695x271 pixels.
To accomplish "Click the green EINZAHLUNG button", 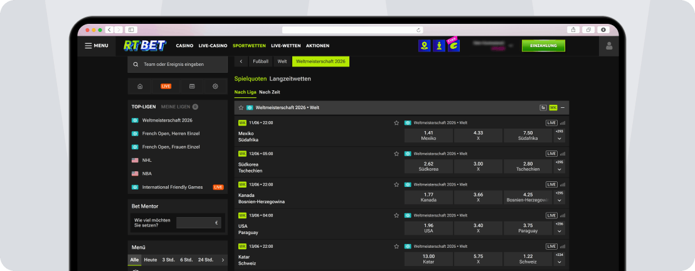I will coord(543,46).
